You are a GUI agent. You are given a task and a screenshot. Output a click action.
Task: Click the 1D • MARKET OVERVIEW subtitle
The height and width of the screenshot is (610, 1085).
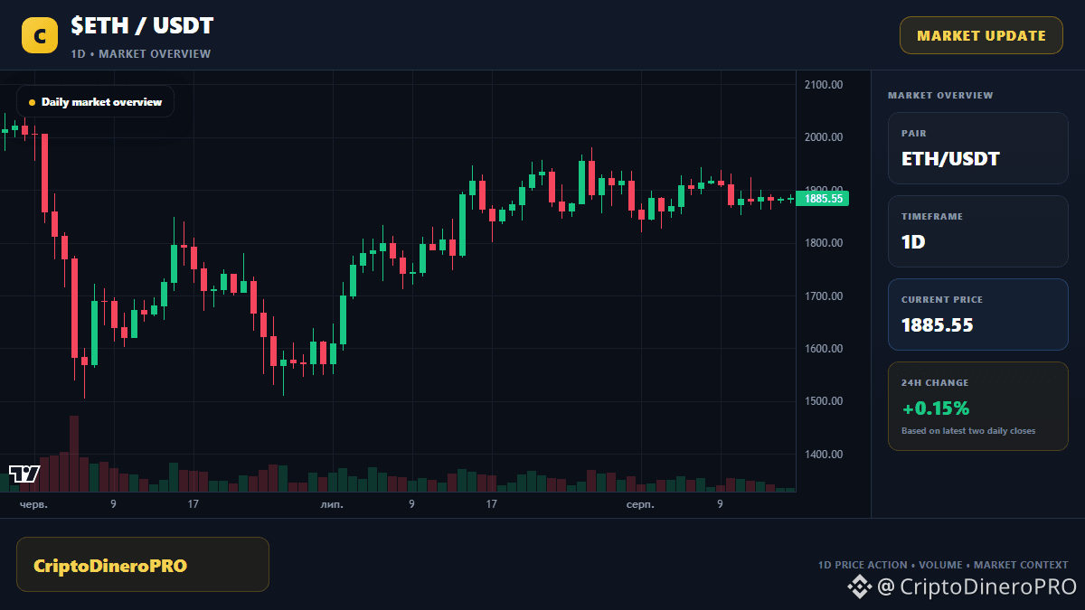[x=141, y=54]
